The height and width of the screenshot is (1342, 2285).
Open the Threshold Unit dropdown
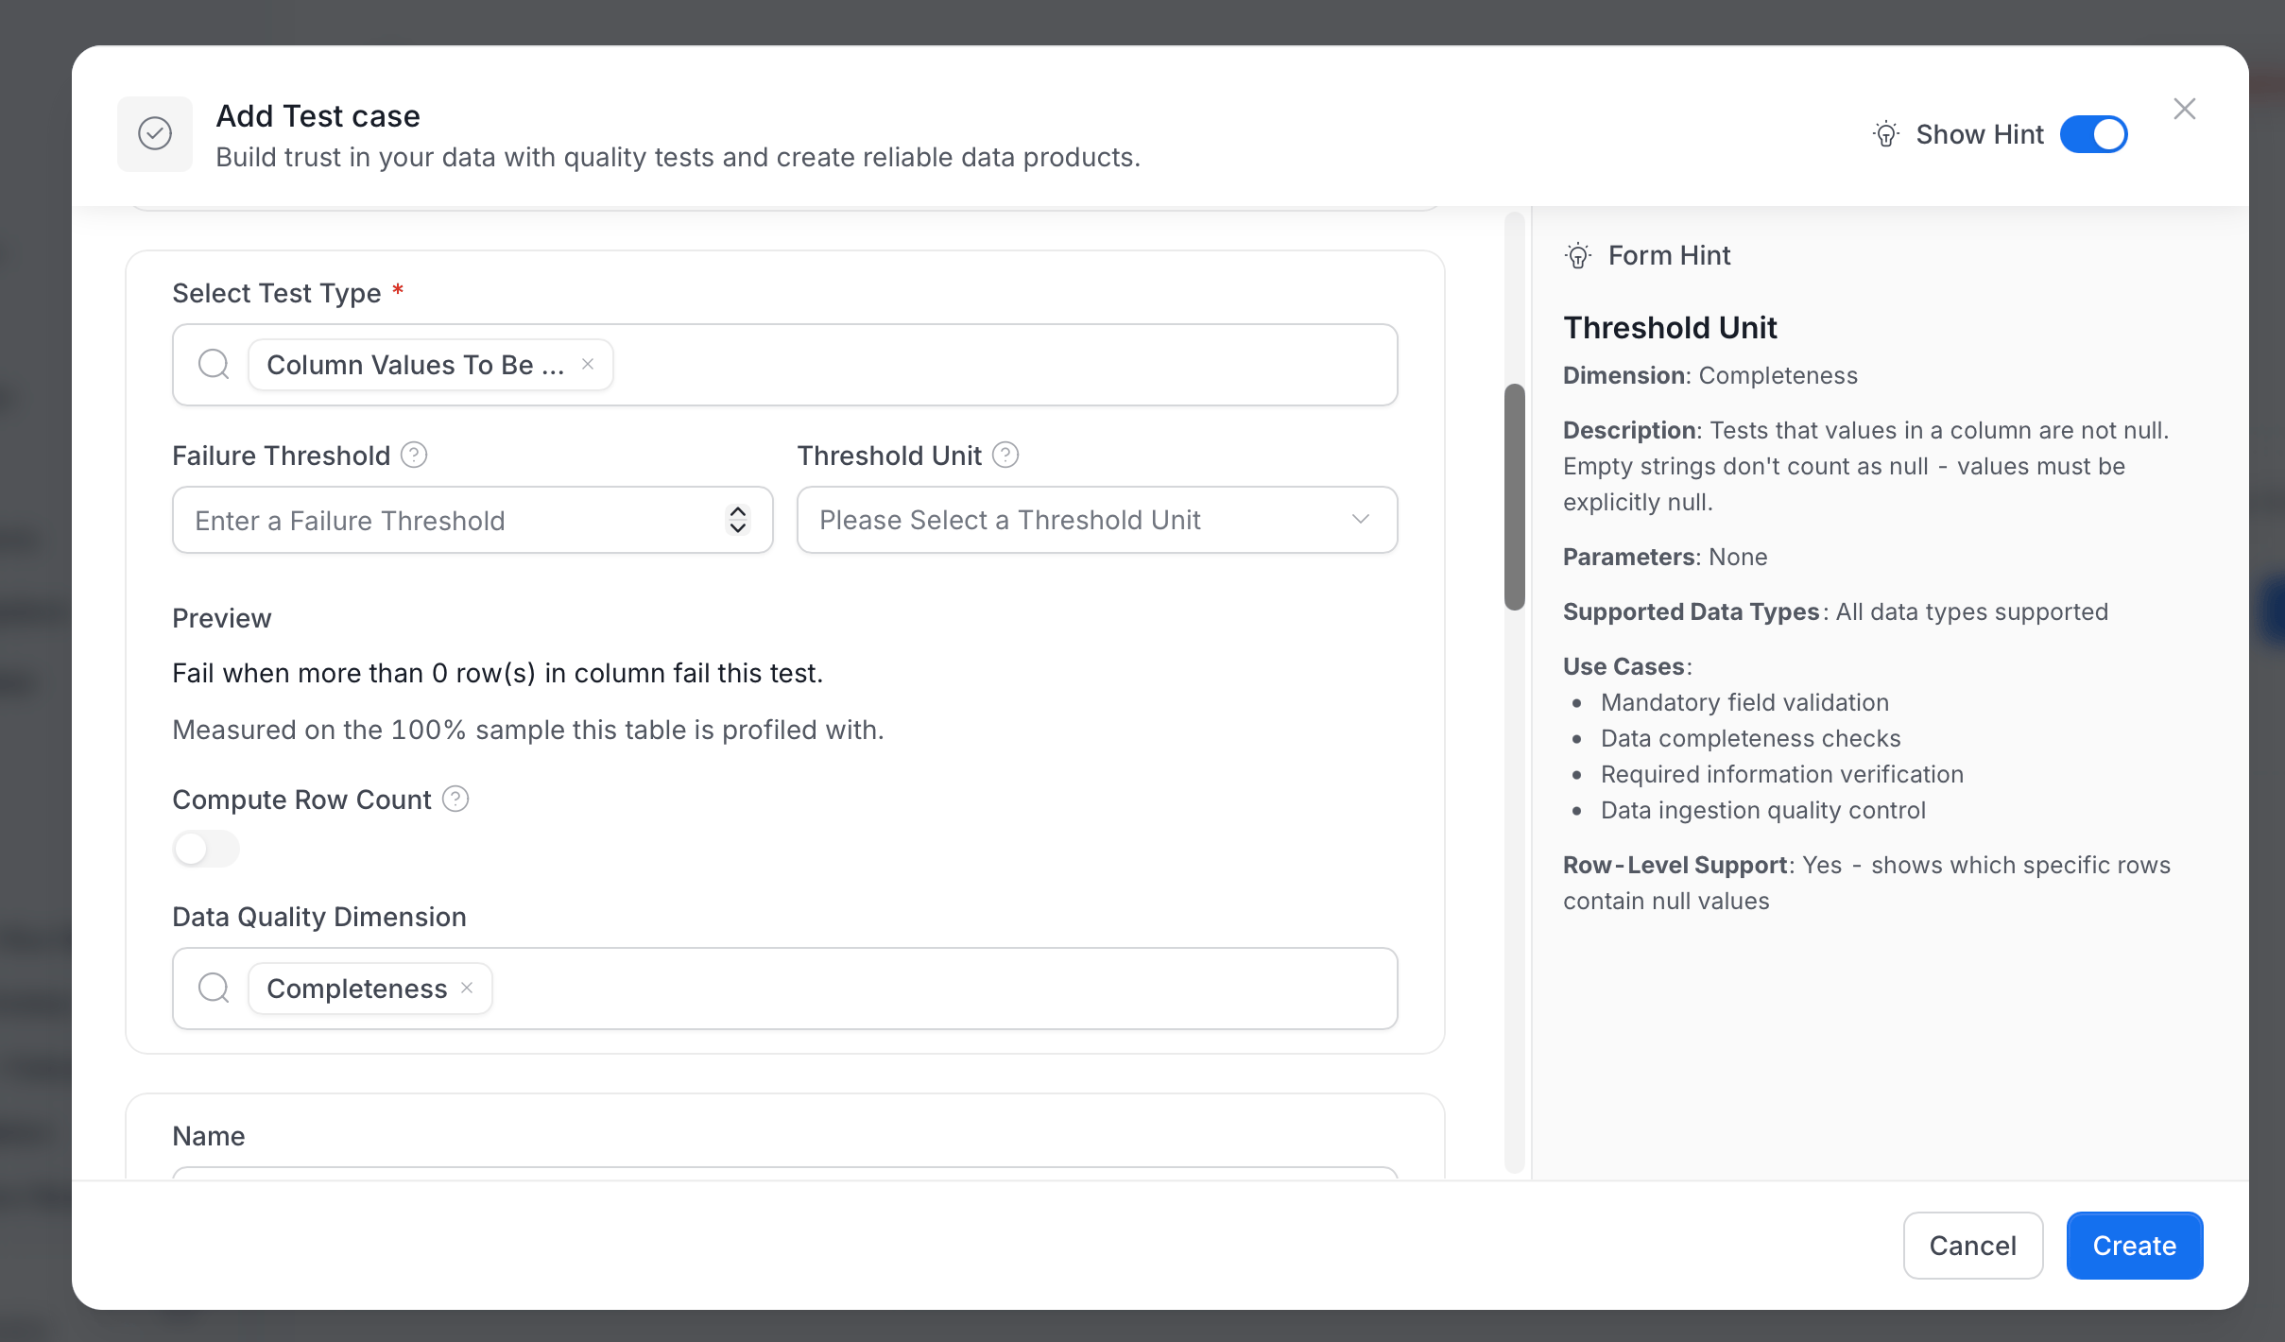1097,520
